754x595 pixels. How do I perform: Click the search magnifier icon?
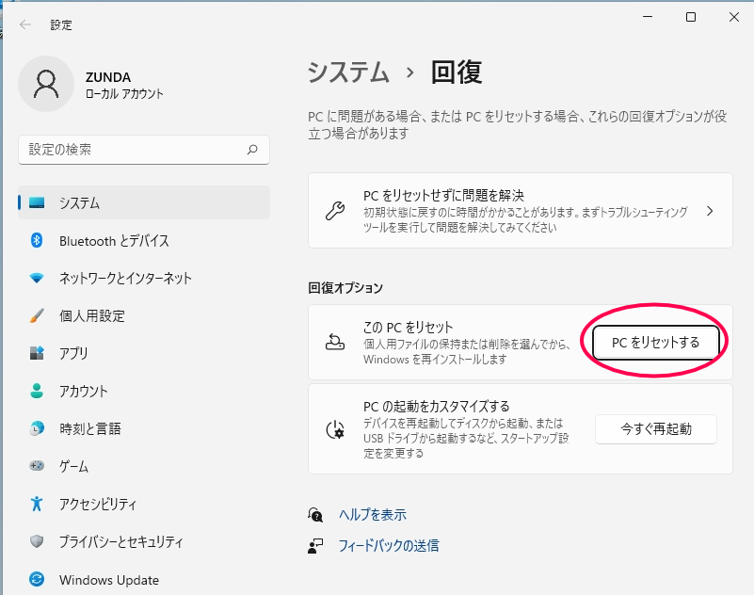click(x=252, y=150)
